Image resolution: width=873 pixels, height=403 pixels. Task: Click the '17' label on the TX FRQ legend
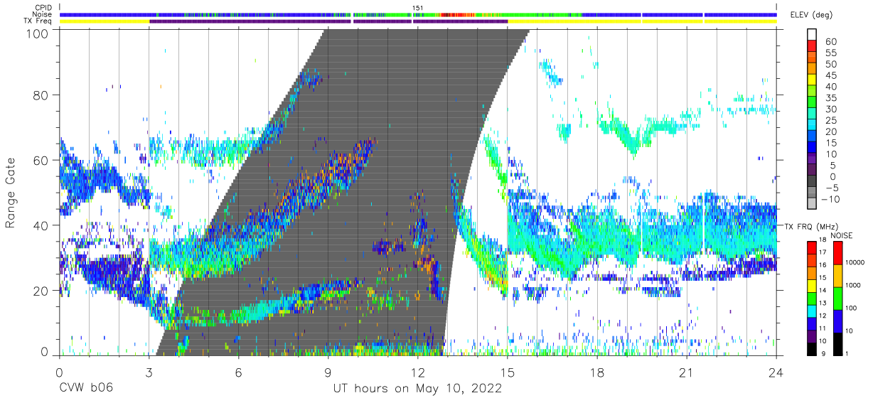click(823, 252)
